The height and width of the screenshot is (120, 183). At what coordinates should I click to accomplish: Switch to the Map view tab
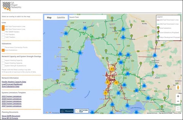coord(49,18)
